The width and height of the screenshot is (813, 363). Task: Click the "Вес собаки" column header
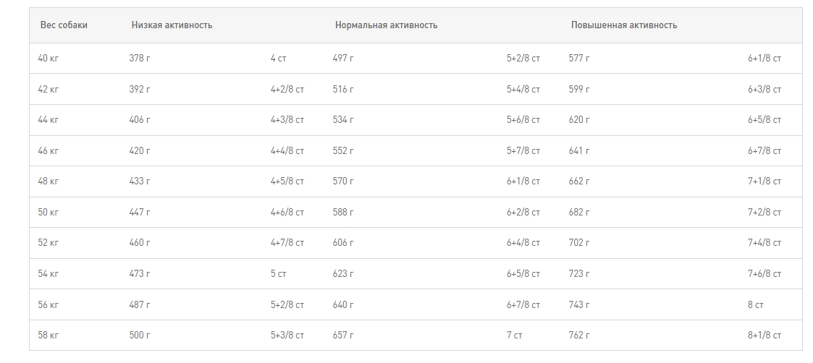[x=64, y=25]
